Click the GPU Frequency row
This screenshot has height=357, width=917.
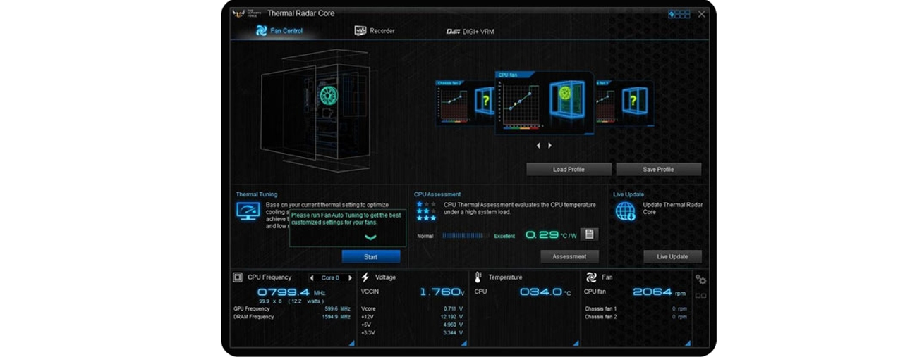(x=292, y=308)
